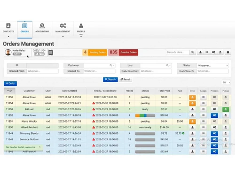Click the $144.00 total price cell
Viewport: 235px width, 176px height.
[164, 127]
